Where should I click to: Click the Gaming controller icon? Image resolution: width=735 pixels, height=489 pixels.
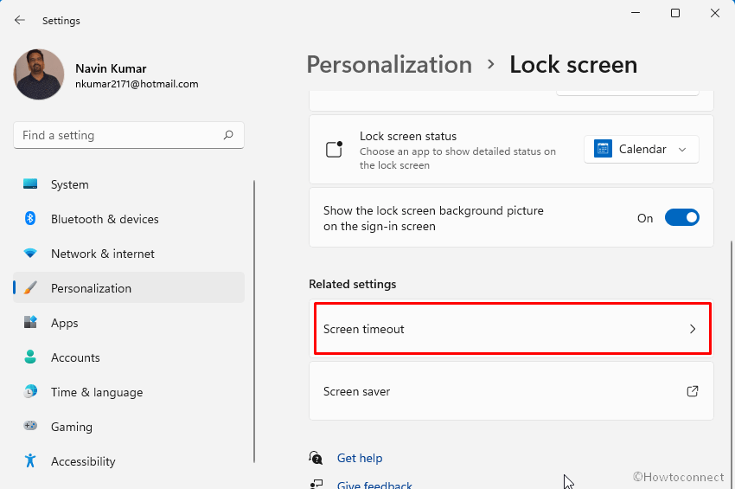coord(30,426)
